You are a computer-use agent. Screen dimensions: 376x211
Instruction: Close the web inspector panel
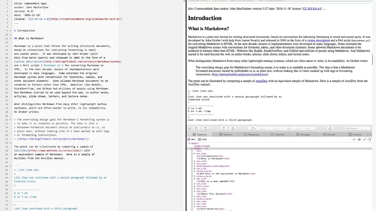click(x=189, y=128)
